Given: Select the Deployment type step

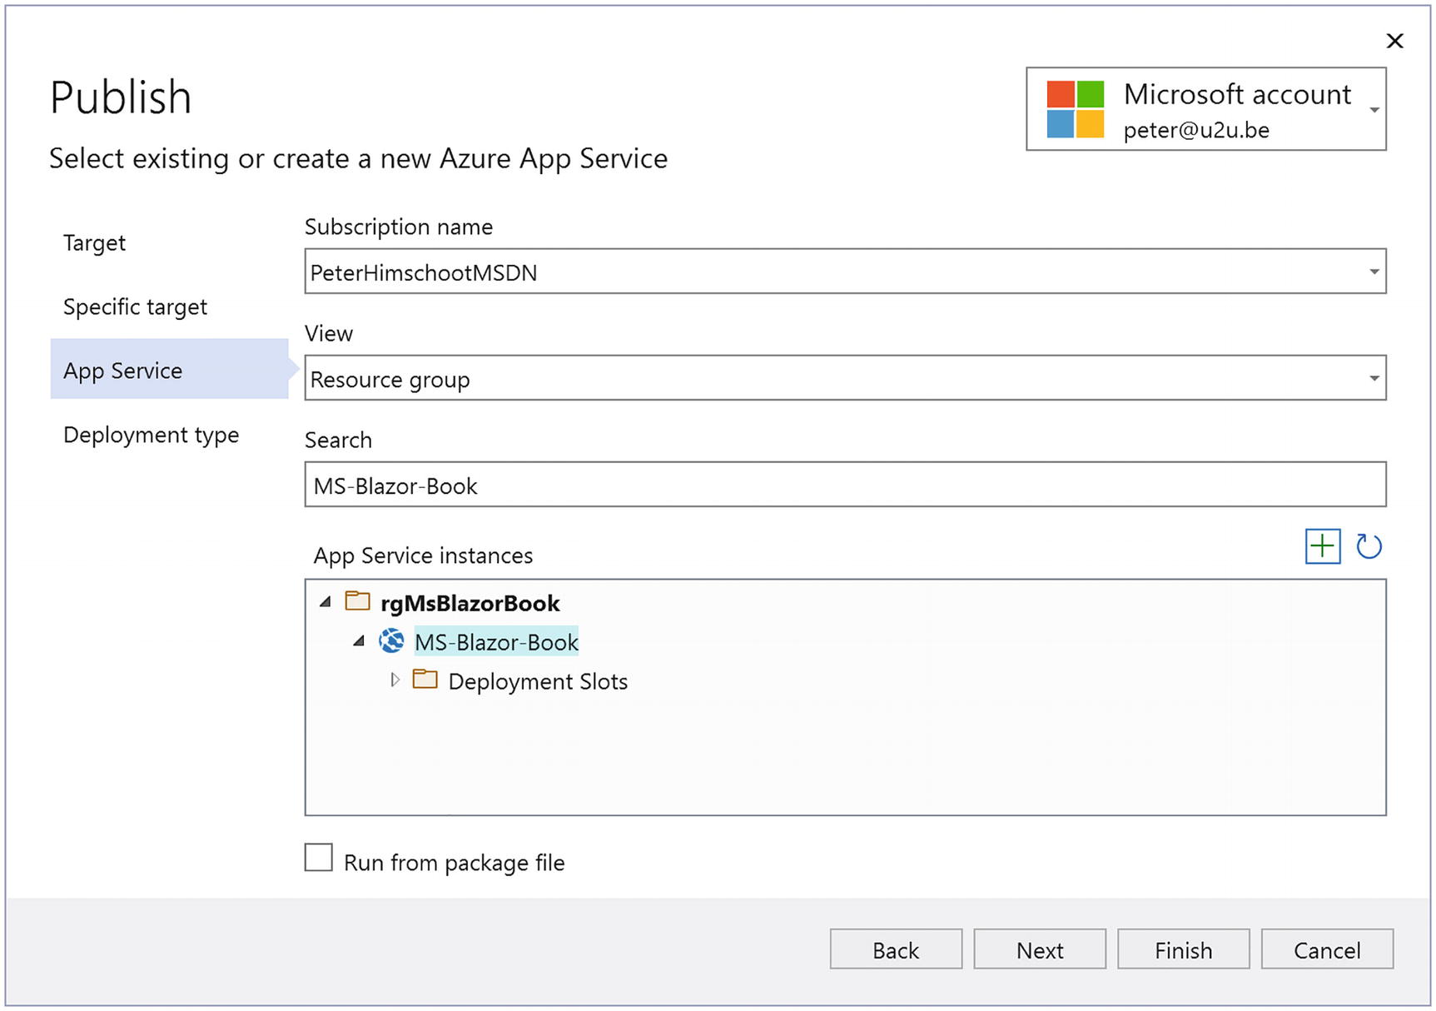Looking at the screenshot, I should [151, 435].
